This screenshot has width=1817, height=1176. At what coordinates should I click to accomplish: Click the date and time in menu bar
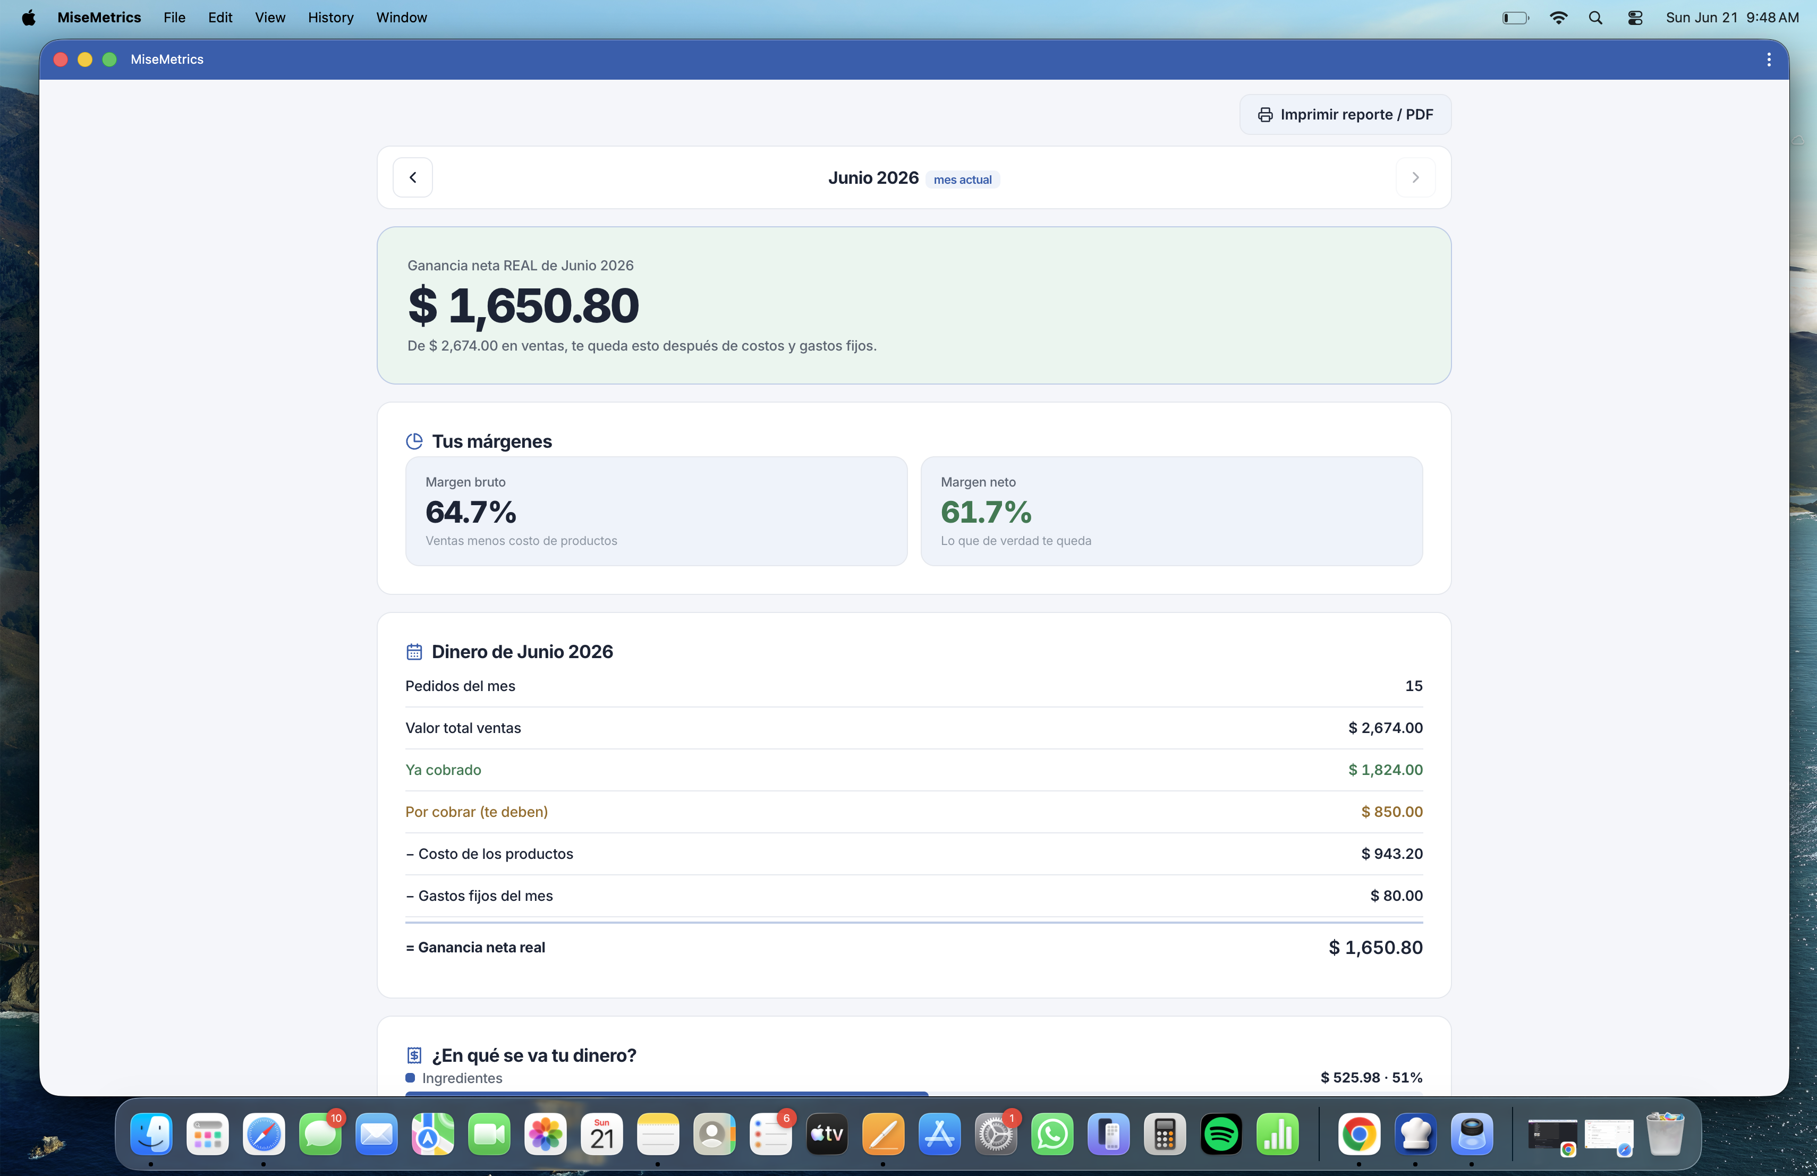pyautogui.click(x=1731, y=18)
